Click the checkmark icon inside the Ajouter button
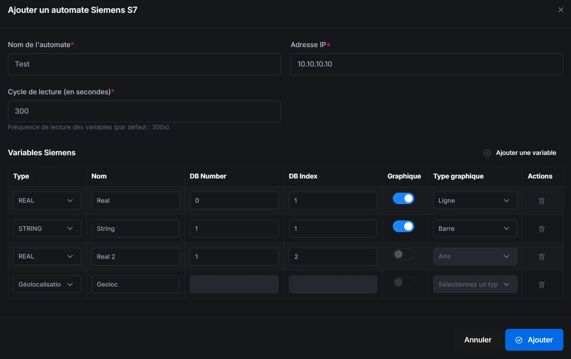 point(519,340)
